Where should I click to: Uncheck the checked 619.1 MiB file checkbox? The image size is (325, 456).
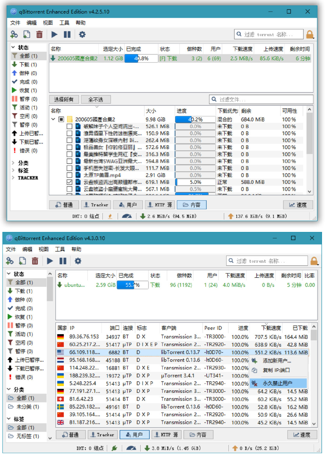tap(69, 182)
